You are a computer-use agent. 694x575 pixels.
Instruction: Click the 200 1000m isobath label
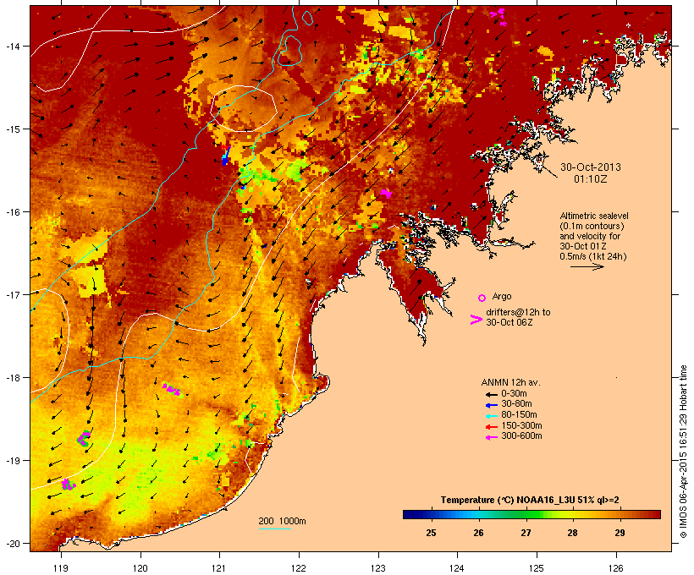click(x=282, y=521)
